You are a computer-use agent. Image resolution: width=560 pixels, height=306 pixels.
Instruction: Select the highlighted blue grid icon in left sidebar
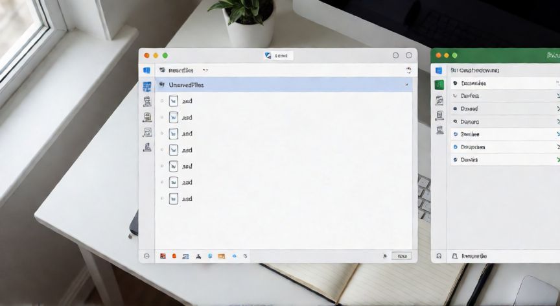click(x=146, y=86)
